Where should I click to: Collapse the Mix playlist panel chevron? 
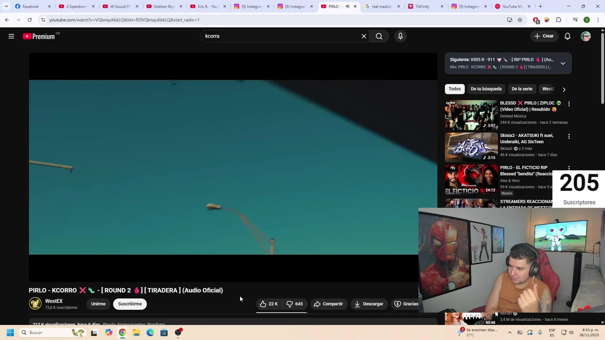tap(563, 63)
